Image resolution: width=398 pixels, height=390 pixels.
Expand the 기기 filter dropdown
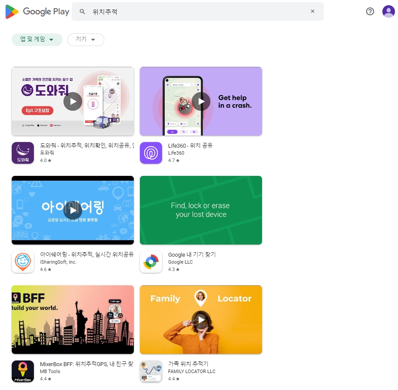[86, 40]
